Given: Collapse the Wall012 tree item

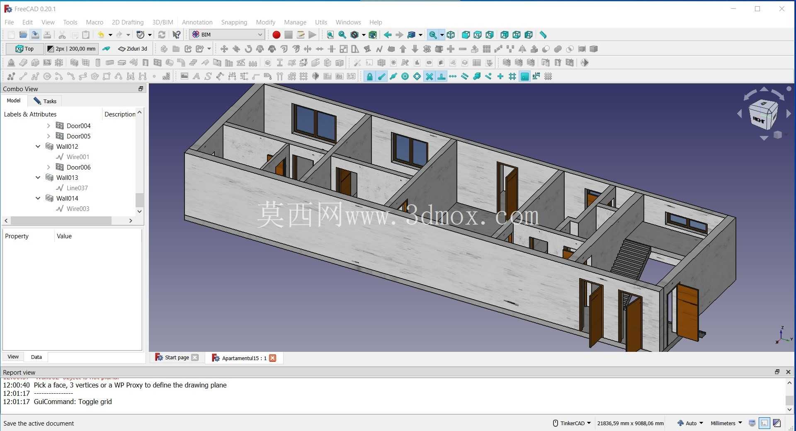Looking at the screenshot, I should click(x=38, y=146).
